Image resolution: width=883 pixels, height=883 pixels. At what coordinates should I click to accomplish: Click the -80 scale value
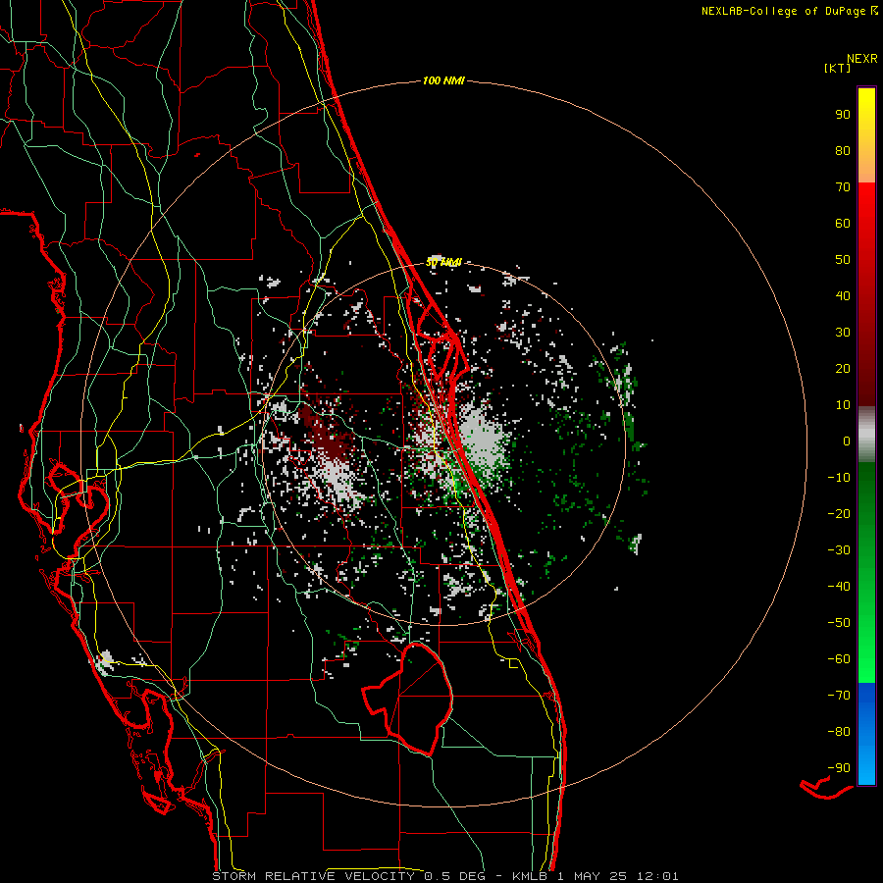pos(839,732)
